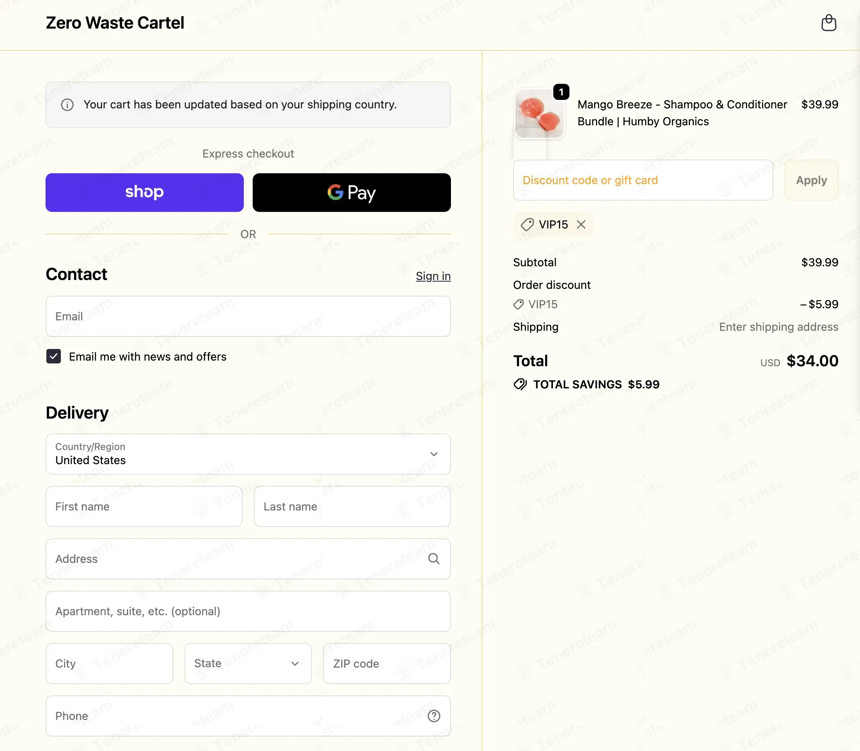Click the info icon in cart notice
The image size is (860, 751).
pyautogui.click(x=67, y=105)
